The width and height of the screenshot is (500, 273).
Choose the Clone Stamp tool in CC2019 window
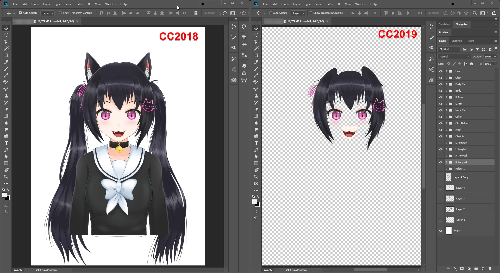pos(256,96)
